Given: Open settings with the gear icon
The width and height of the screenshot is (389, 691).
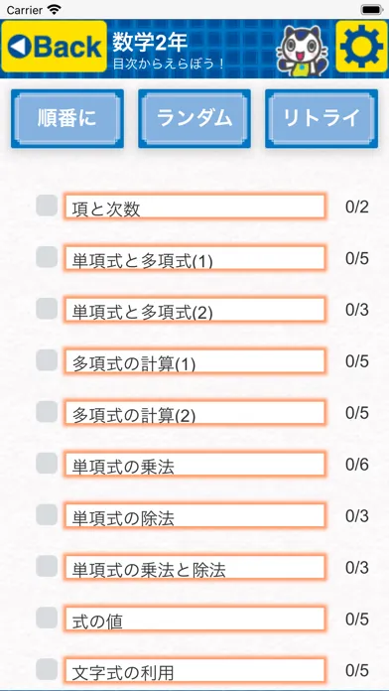Looking at the screenshot, I should pos(361,47).
